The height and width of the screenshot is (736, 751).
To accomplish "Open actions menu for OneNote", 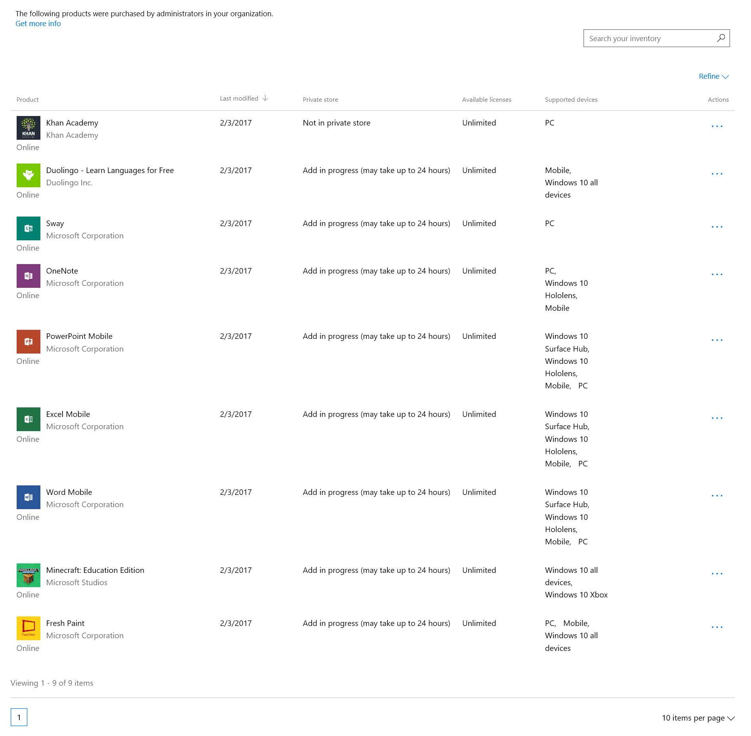I will 717,274.
